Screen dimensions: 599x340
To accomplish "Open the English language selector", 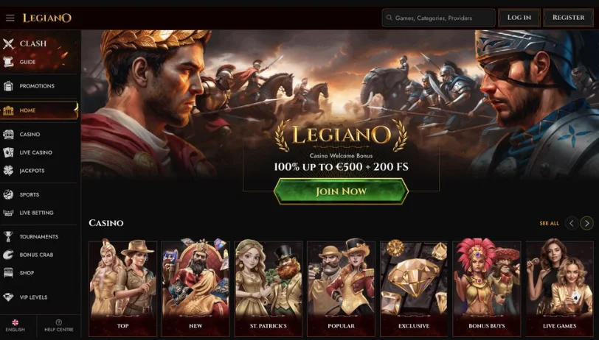I will point(15,326).
